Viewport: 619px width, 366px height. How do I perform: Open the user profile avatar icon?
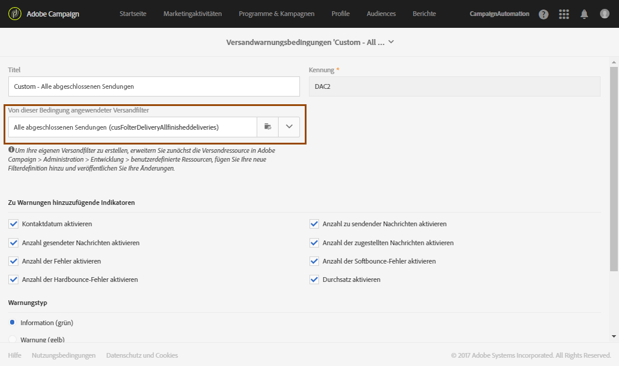click(604, 14)
